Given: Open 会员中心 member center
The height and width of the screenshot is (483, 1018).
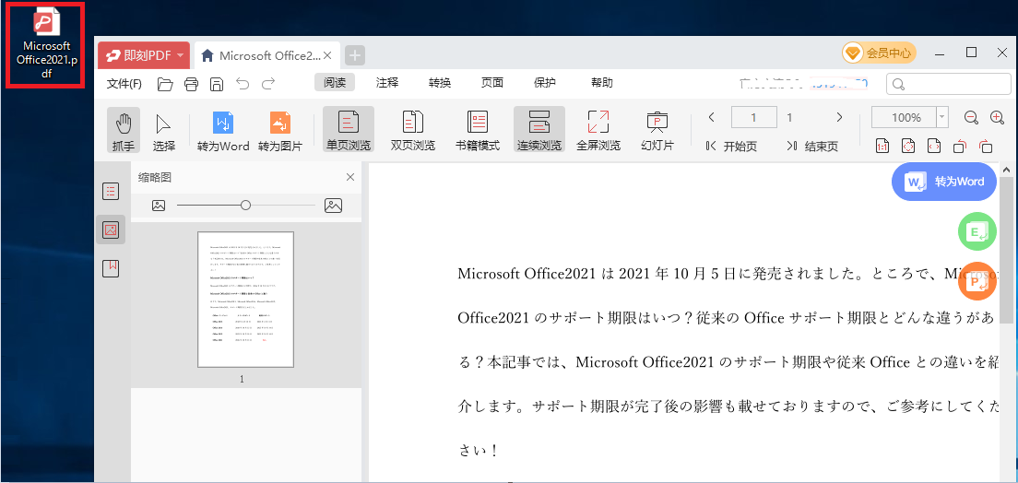Looking at the screenshot, I should (879, 53).
